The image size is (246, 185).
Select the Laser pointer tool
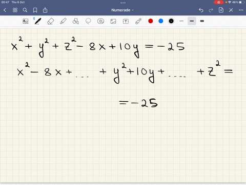click(x=138, y=21)
